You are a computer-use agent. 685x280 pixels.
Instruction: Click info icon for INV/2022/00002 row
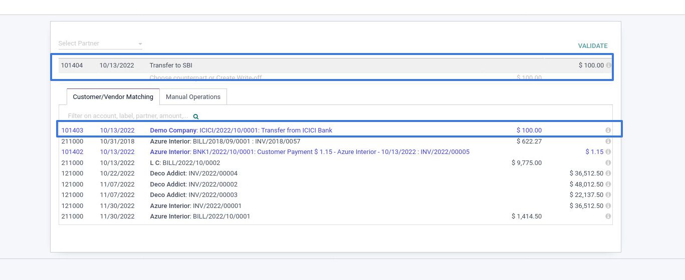pyautogui.click(x=608, y=184)
